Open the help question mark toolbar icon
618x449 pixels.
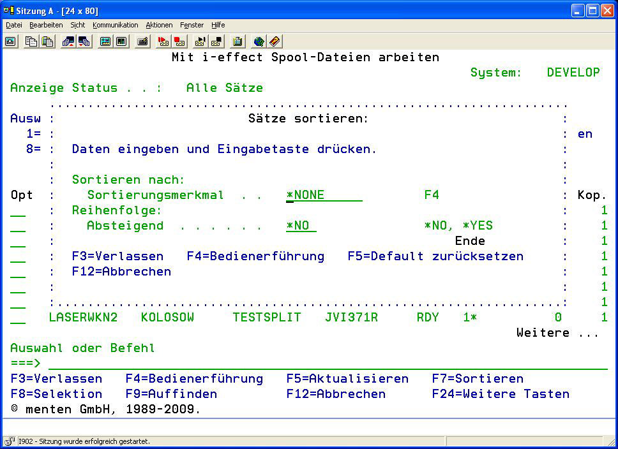(x=275, y=41)
